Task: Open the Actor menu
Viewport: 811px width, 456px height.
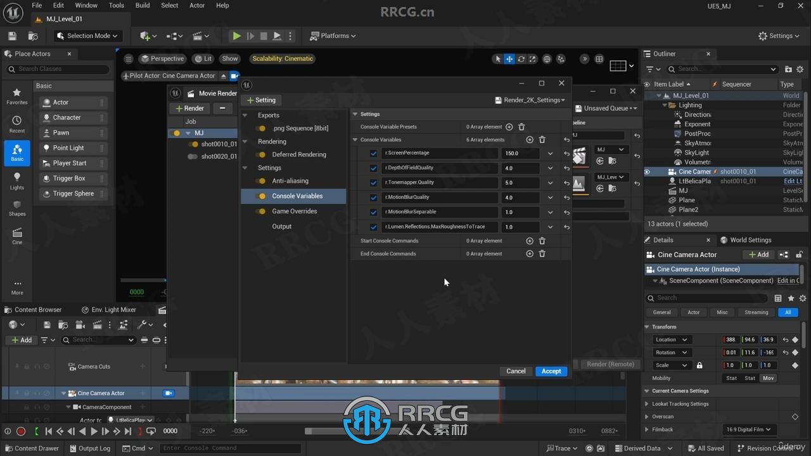Action: (197, 5)
